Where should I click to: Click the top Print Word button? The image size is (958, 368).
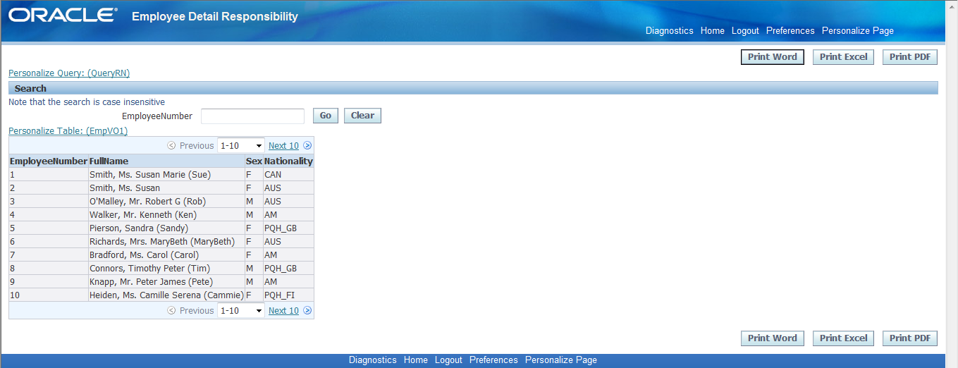(773, 57)
